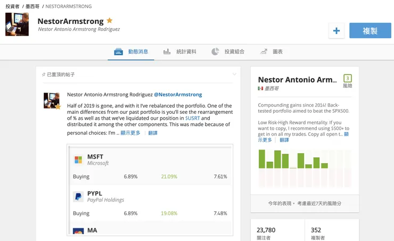Click the 複製 copy button

click(x=370, y=31)
